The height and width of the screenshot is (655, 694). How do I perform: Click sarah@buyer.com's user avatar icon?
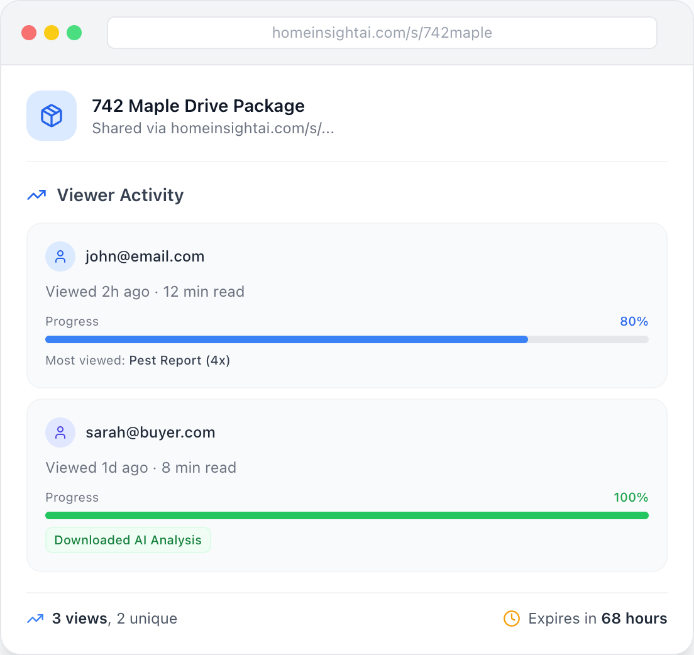click(x=60, y=432)
